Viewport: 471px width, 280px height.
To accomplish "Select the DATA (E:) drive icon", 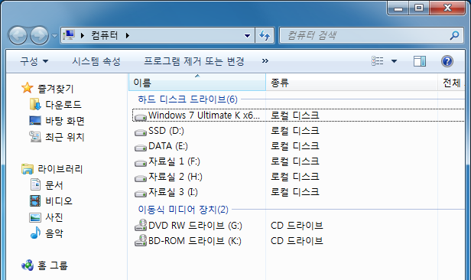I will [x=140, y=147].
